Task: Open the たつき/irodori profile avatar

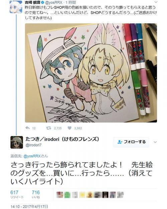Action: click(16, 142)
